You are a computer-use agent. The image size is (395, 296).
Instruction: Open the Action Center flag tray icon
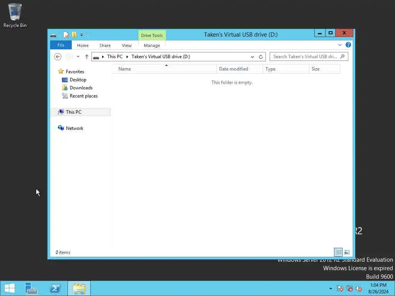tap(340, 288)
